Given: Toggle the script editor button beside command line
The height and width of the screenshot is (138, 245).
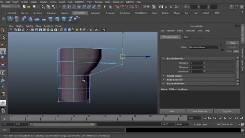Looking at the screenshot, I should click(242, 130).
